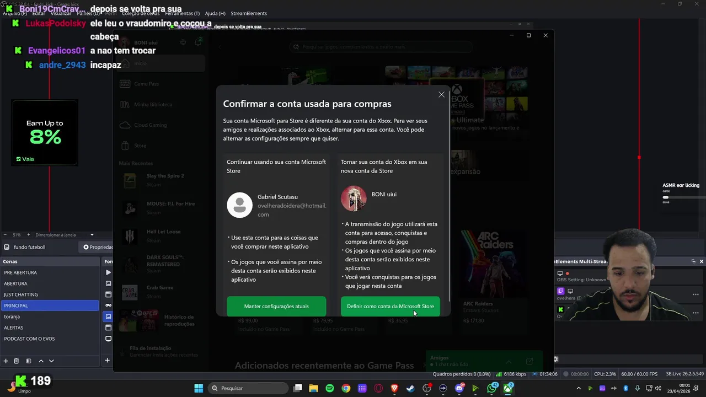Image resolution: width=706 pixels, height=397 pixels.
Task: Click Bluetooth icon in system tray
Action: [626, 388]
